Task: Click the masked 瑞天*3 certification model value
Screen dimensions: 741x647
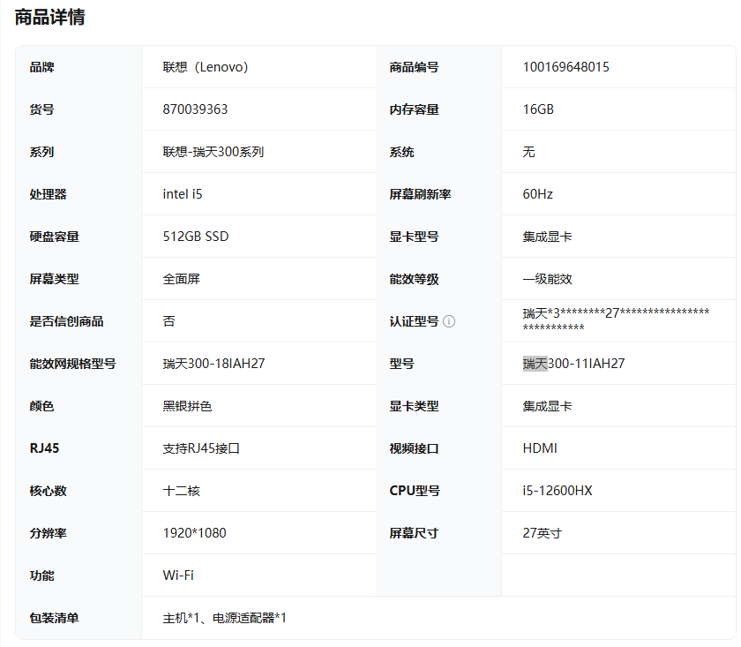Action: (616, 320)
